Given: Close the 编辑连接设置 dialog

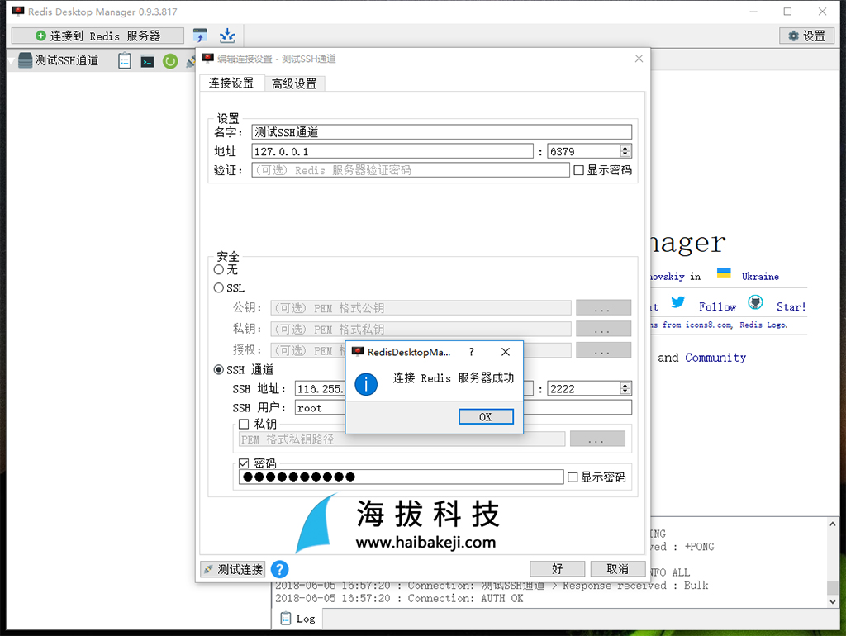Looking at the screenshot, I should click(639, 59).
